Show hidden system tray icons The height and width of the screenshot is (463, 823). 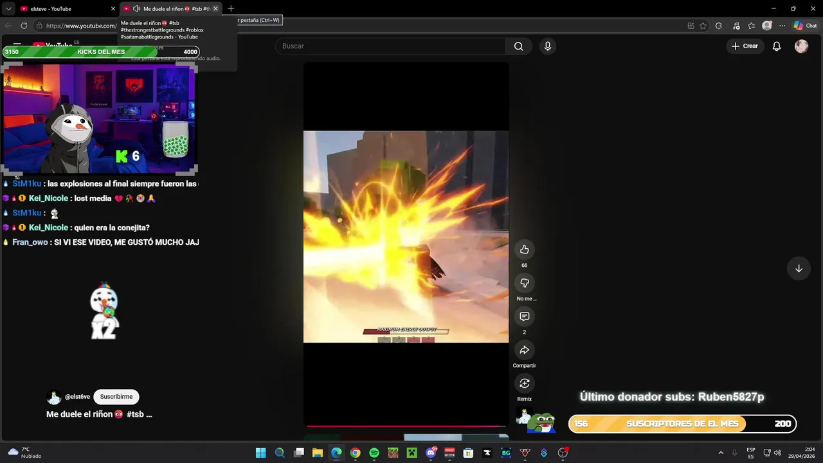click(720, 453)
